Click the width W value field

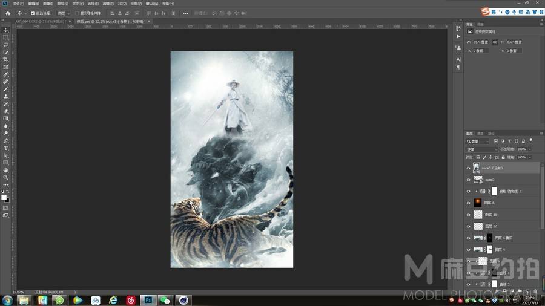[481, 42]
